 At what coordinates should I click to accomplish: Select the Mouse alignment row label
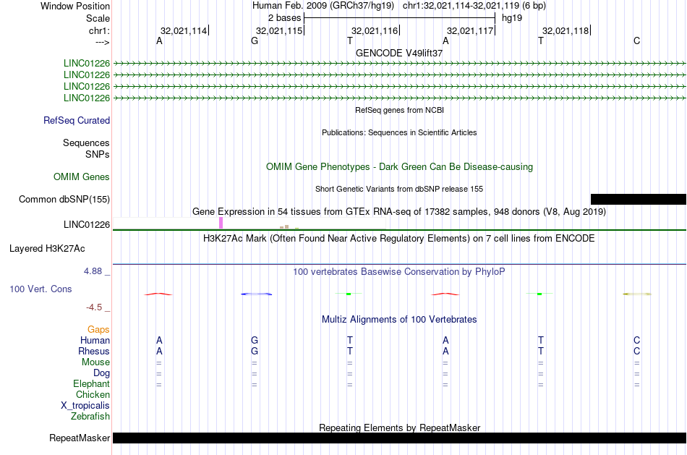point(95,362)
